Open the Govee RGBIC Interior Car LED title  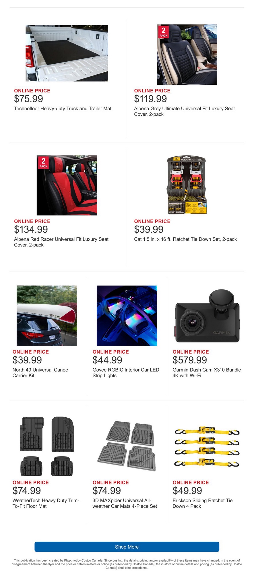pos(126,373)
